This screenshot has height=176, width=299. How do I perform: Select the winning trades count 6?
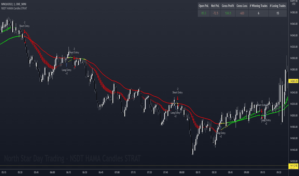pyautogui.click(x=259, y=13)
